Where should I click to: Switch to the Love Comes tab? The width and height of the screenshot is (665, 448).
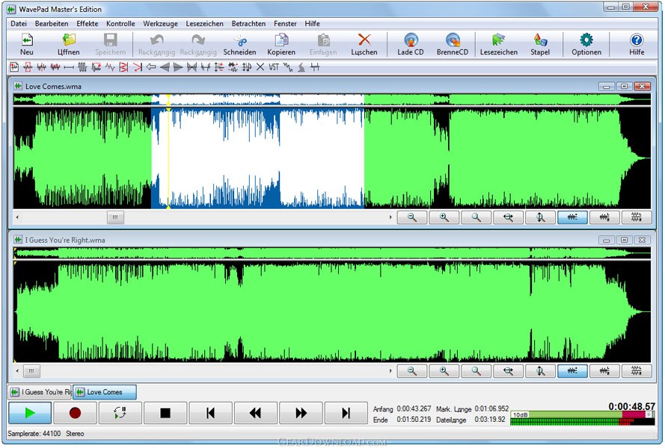pos(105,392)
